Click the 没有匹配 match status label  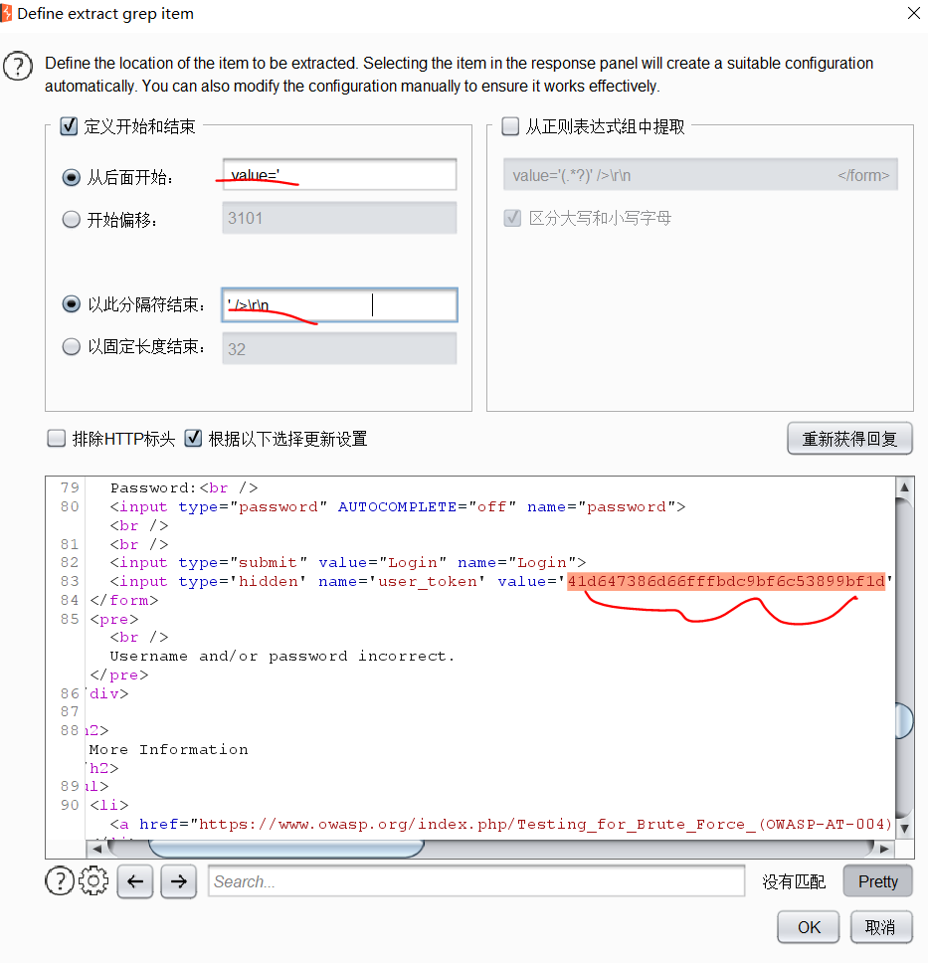pos(794,881)
